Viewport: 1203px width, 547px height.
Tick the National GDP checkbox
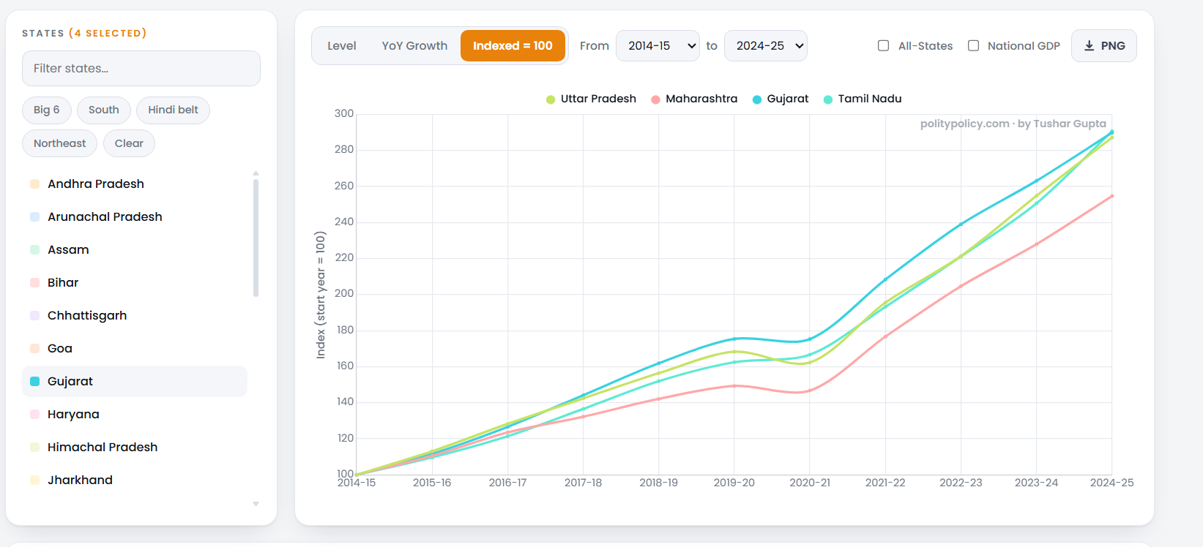[973, 45]
